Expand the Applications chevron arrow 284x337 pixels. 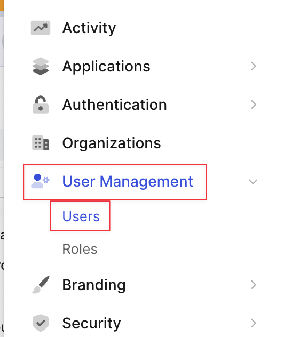click(x=254, y=66)
